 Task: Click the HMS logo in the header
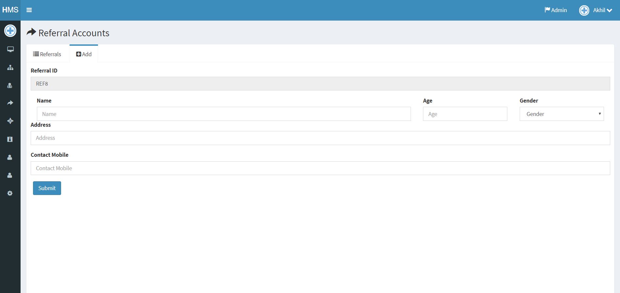[x=10, y=10]
